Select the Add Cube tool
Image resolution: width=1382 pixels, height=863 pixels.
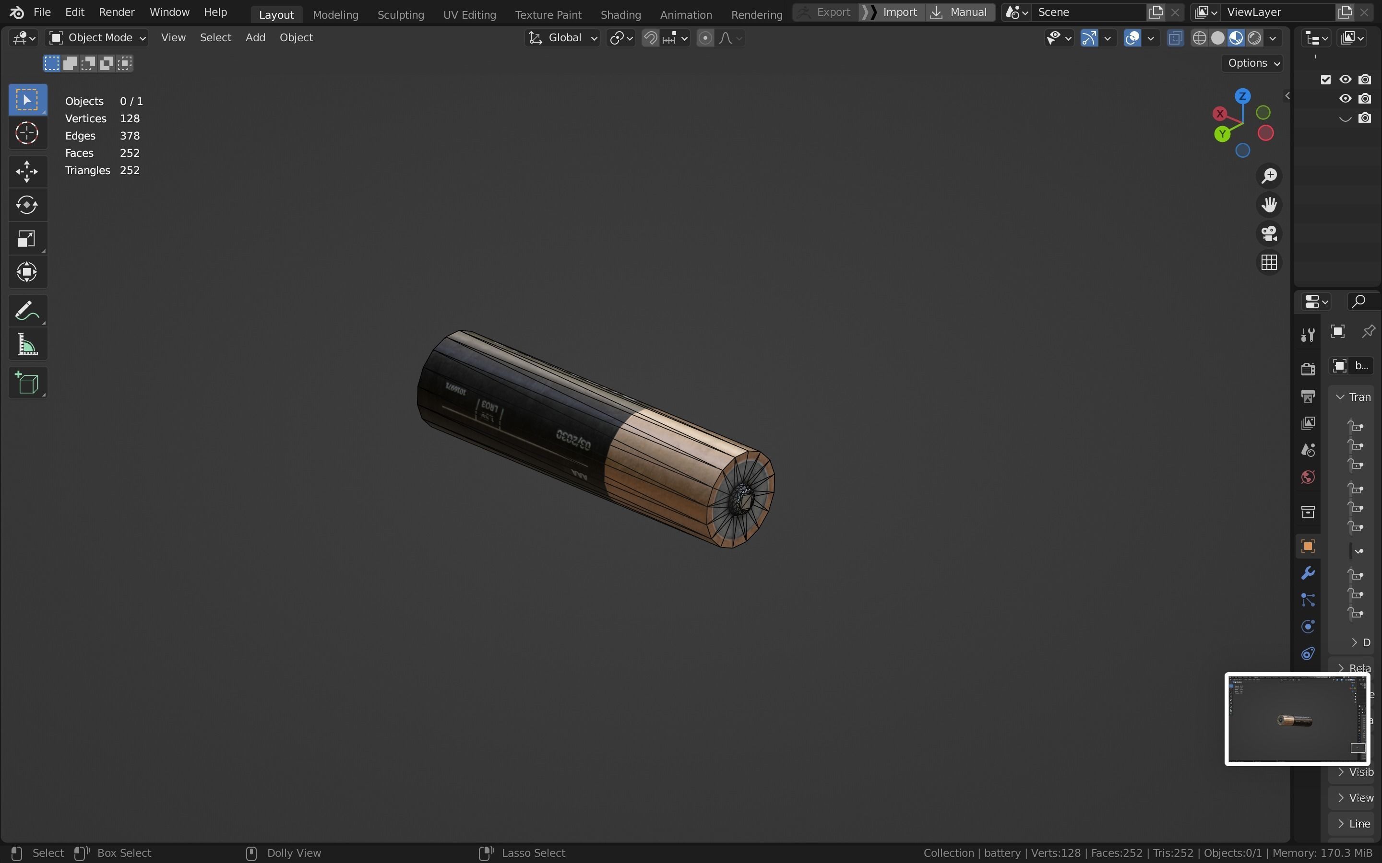point(27,383)
